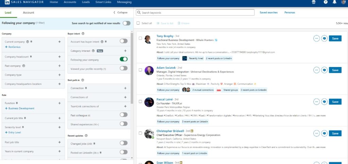Click Buyer intent help icon

(83, 34)
